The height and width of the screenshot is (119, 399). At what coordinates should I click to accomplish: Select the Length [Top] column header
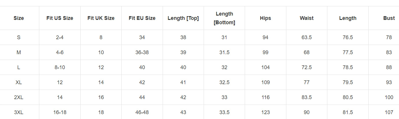(183, 18)
